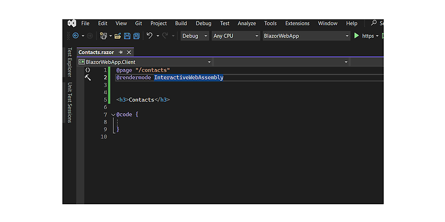
Task: Navigate backward with the blue arrow icon
Action: pyautogui.click(x=75, y=36)
